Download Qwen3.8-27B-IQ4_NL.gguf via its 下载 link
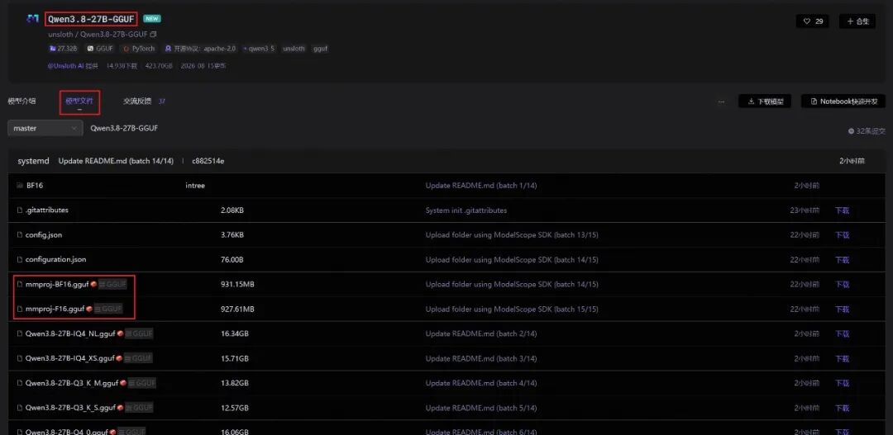 842,334
